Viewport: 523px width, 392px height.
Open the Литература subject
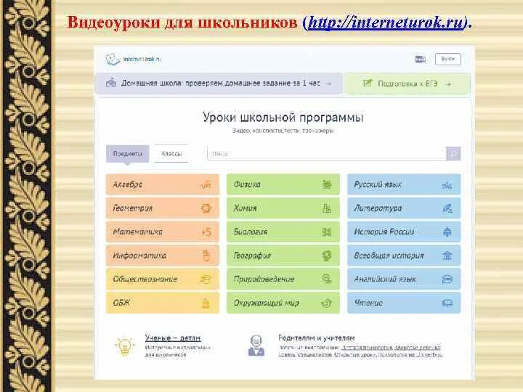pyautogui.click(x=404, y=208)
